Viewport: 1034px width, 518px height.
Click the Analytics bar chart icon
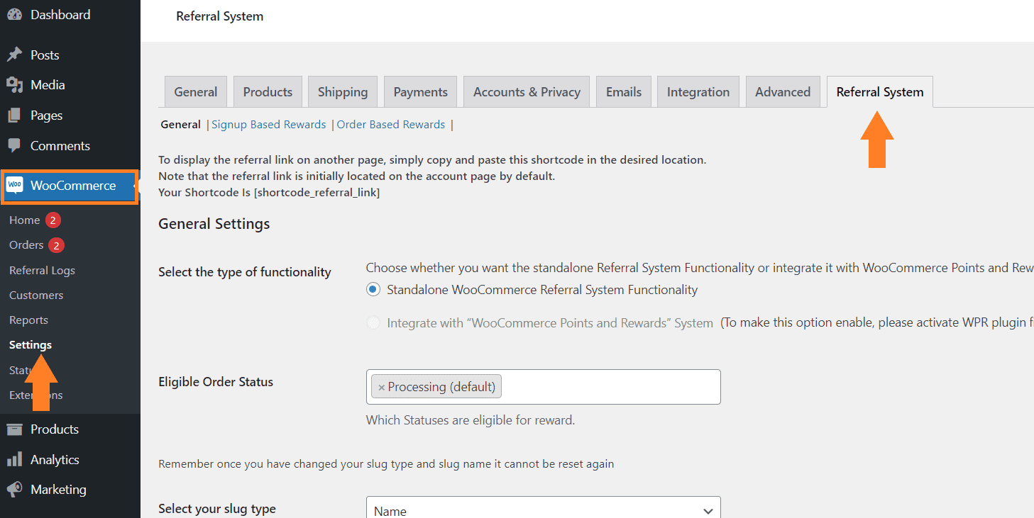[14, 460]
